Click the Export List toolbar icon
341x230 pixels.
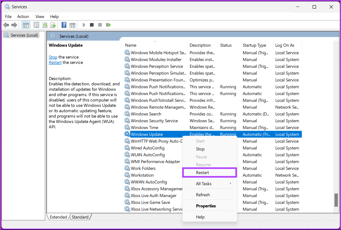[x=53, y=25]
